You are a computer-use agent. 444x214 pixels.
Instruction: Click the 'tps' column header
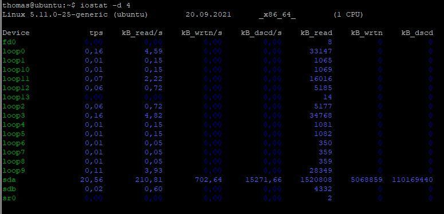pyautogui.click(x=96, y=33)
